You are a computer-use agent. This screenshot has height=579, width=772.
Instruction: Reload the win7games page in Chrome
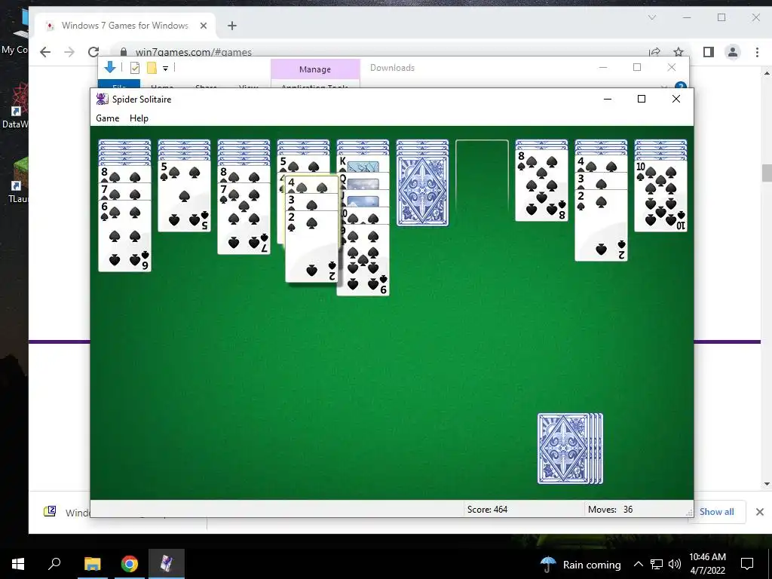click(x=93, y=52)
